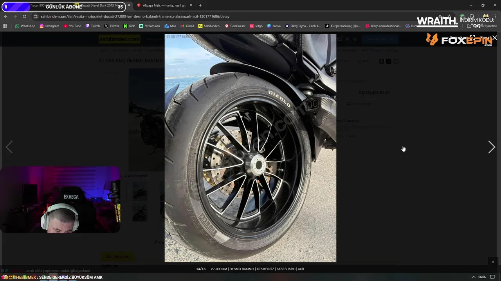Open the WhatsApp bookmark

point(25,26)
